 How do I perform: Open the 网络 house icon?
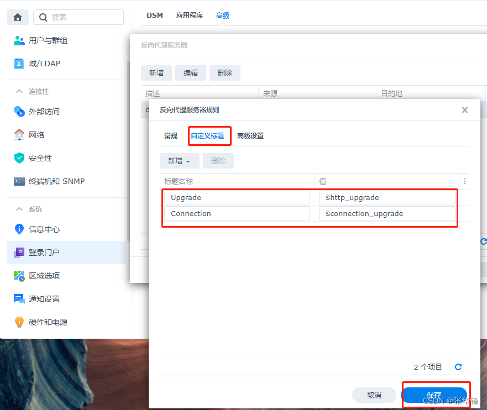pyautogui.click(x=19, y=135)
